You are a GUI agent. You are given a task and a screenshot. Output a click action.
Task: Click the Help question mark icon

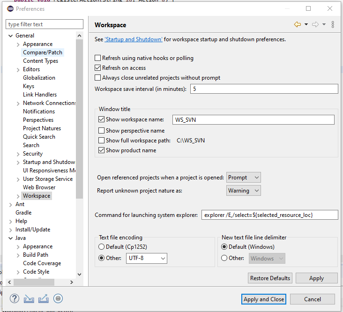tap(15, 298)
